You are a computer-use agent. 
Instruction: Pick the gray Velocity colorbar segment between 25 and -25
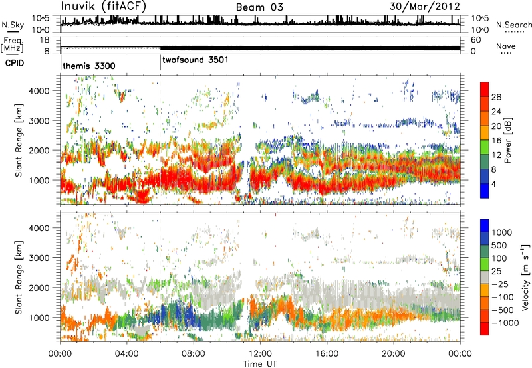tap(485, 277)
